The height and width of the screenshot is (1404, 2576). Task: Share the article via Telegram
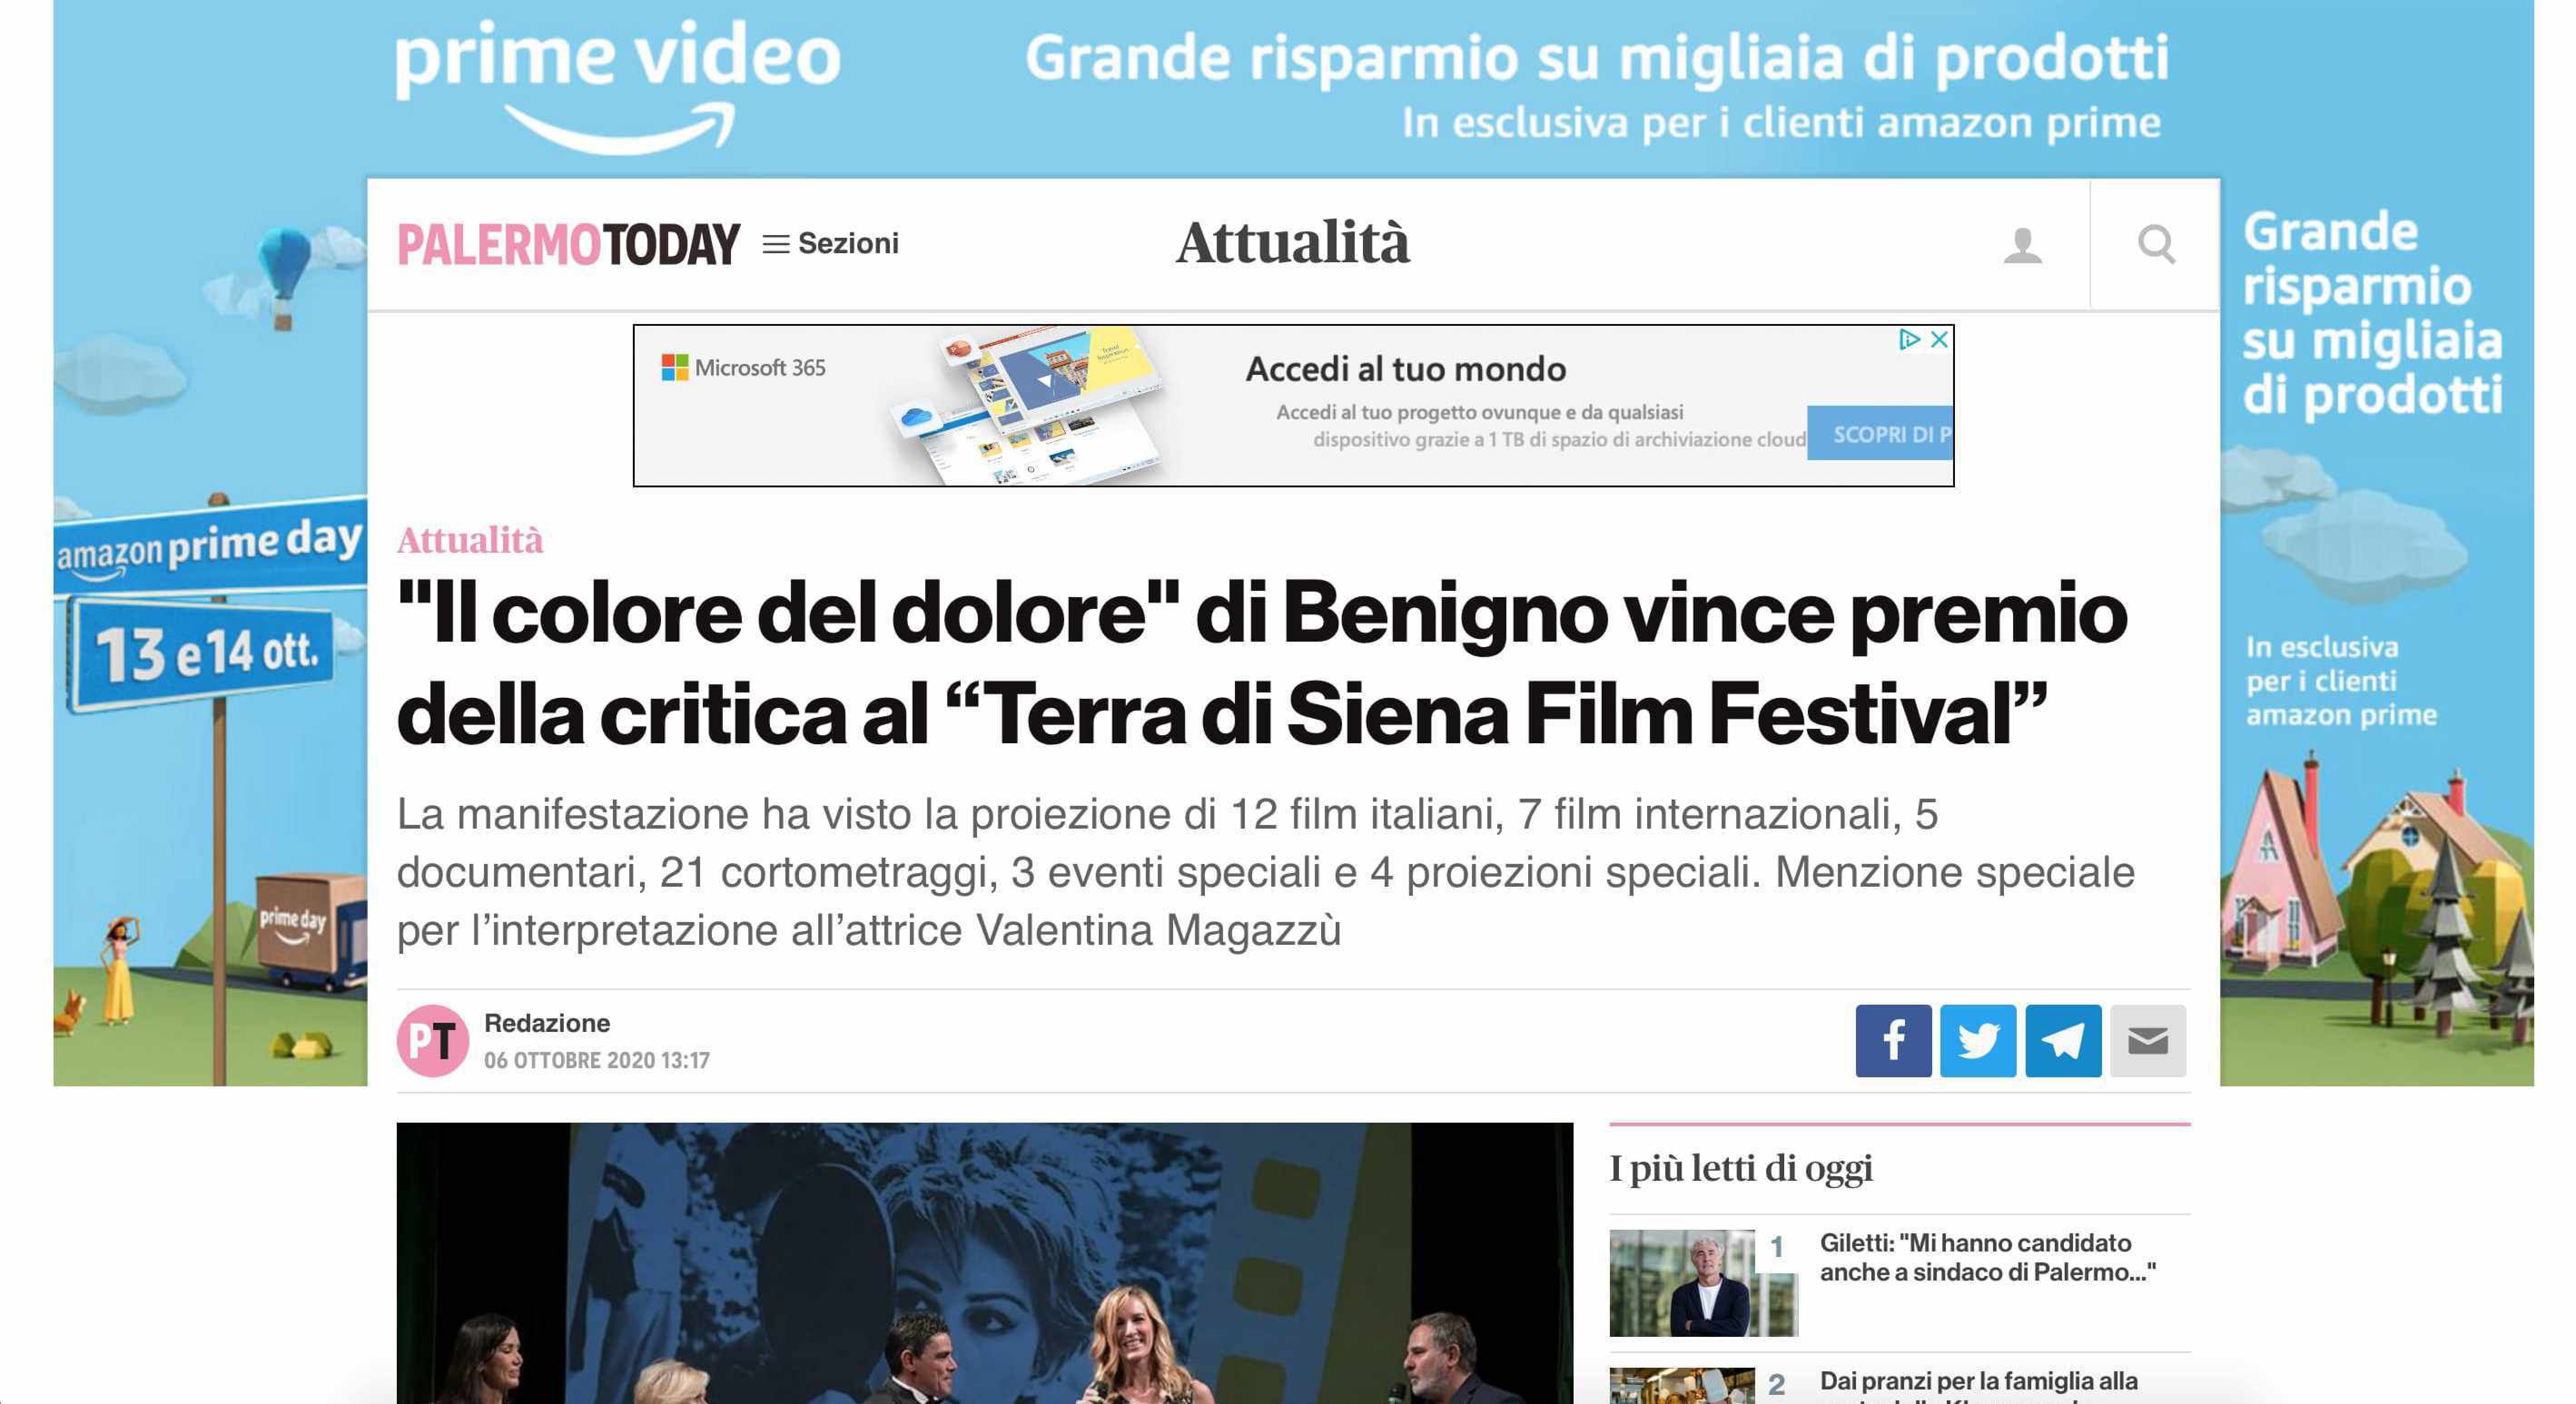pyautogui.click(x=2063, y=1040)
